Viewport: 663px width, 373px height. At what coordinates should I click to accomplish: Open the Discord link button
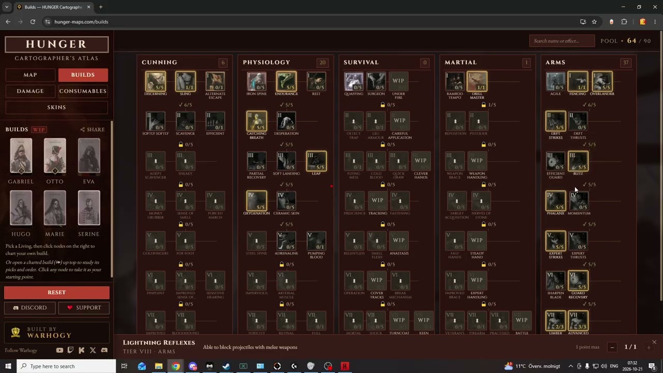[30, 308]
